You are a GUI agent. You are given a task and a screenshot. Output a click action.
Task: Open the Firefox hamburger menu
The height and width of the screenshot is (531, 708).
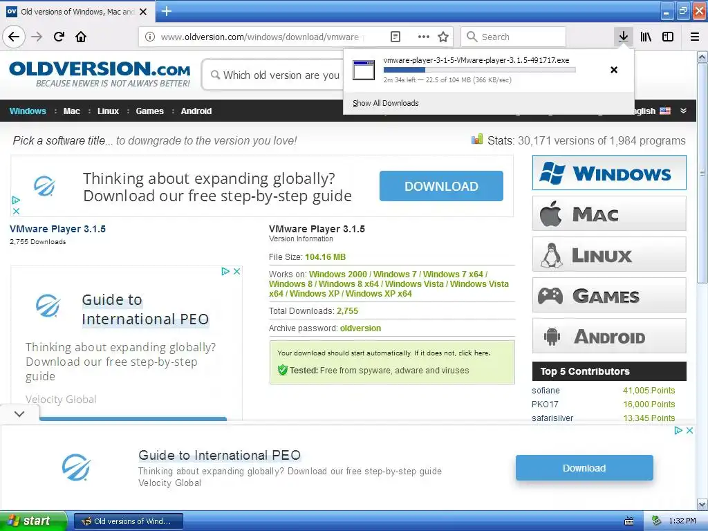[x=695, y=37]
